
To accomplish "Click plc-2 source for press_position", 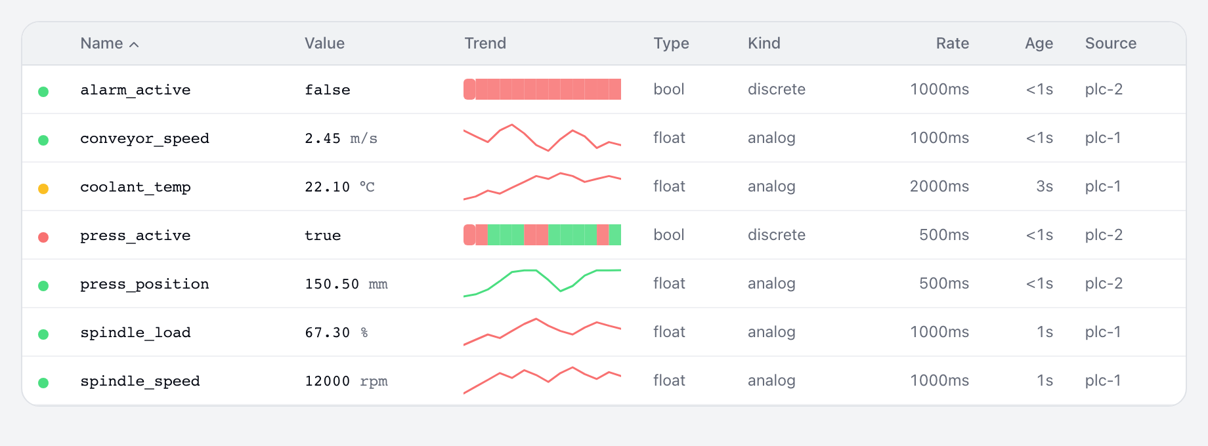I will [x=1104, y=283].
